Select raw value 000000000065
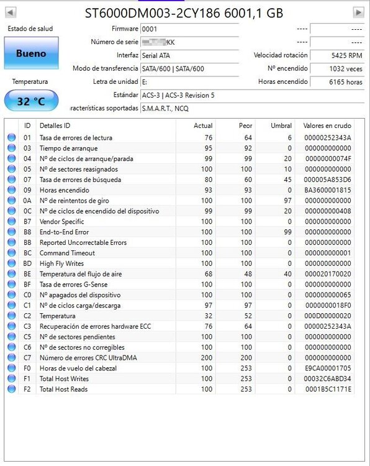Image resolution: width=370 pixels, height=466 pixels. [328, 295]
